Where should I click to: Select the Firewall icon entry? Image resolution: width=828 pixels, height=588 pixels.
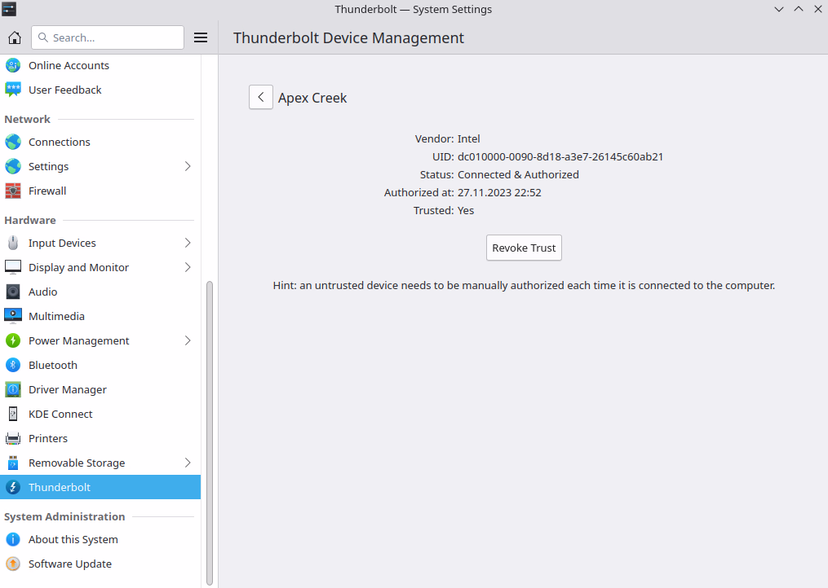13,191
